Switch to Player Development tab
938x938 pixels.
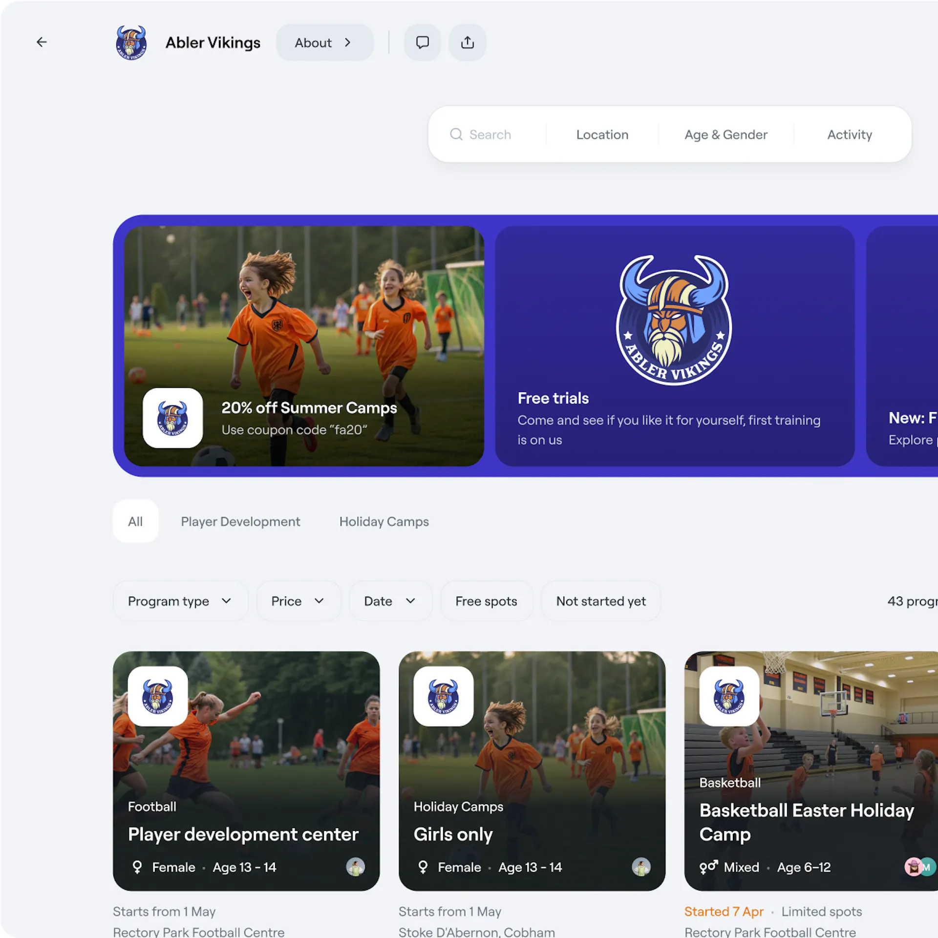(240, 521)
